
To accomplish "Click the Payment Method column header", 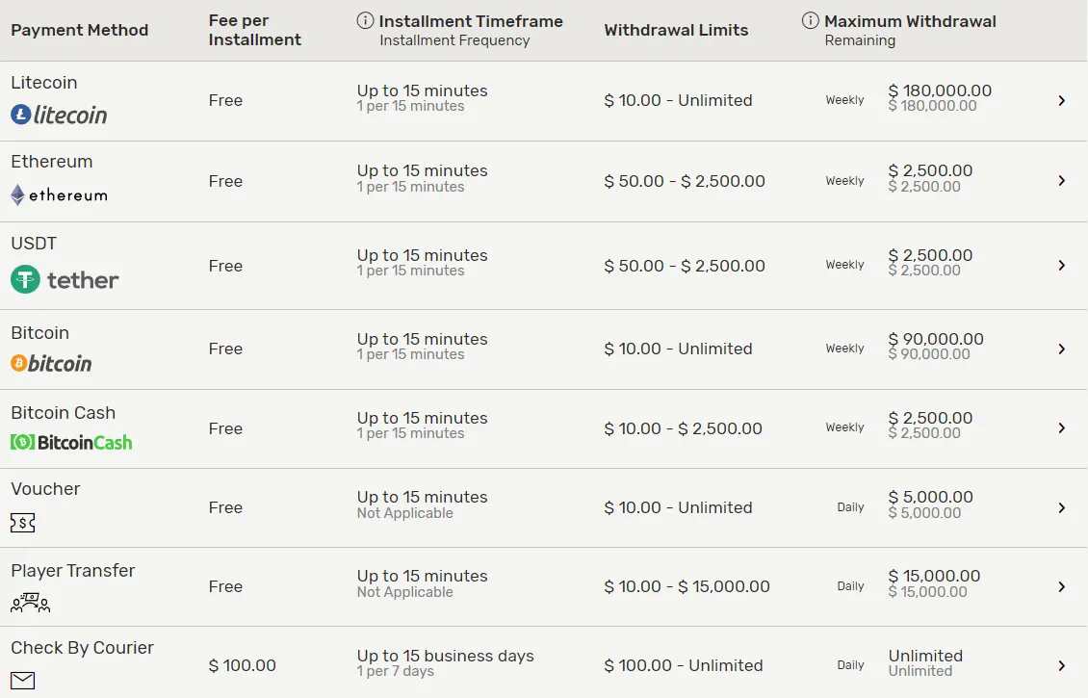I will pyautogui.click(x=79, y=30).
